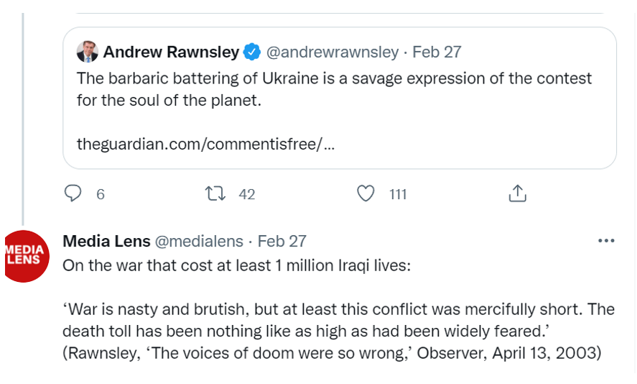Open the theguardian.com commentisfree link
Screen dimensions: 637x384
click(205, 145)
